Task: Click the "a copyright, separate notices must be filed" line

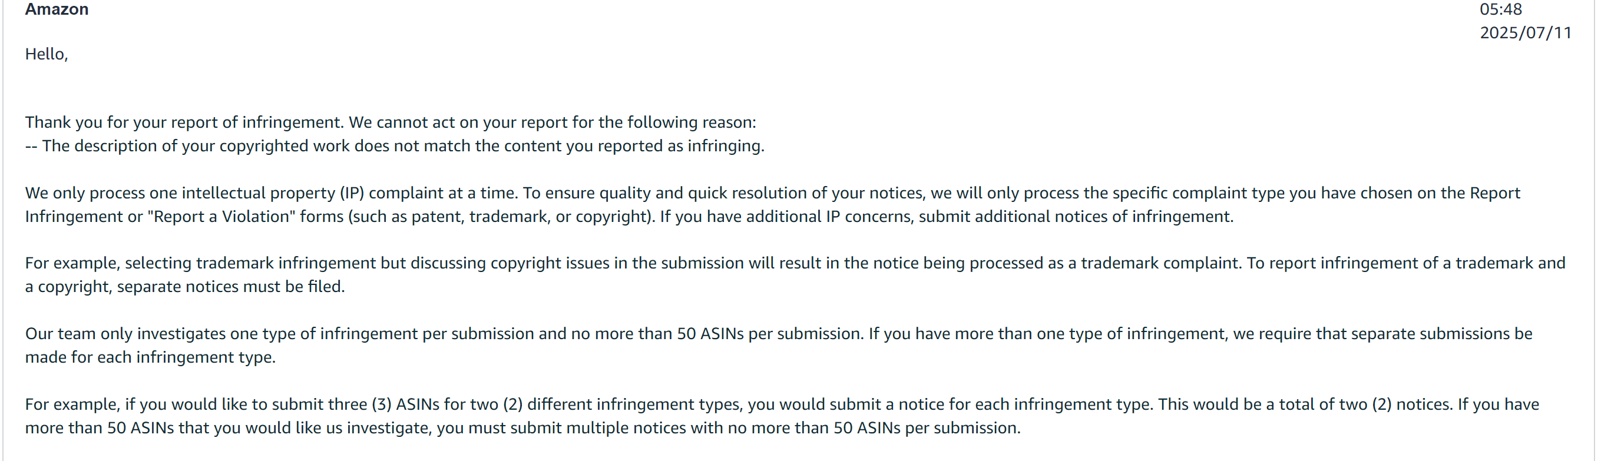Action: click(185, 287)
